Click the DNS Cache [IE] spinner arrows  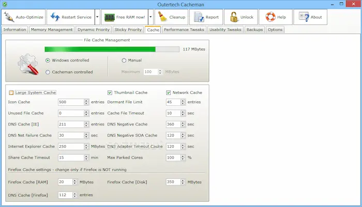[86, 124]
